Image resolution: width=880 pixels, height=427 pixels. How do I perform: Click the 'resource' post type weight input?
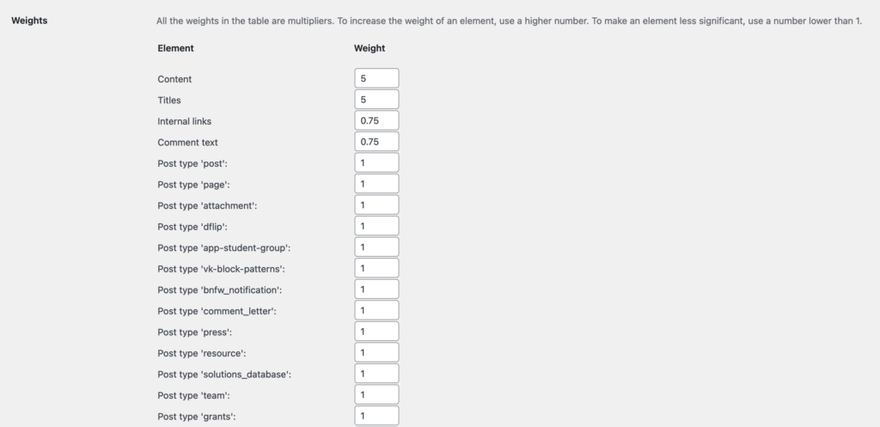click(x=376, y=352)
